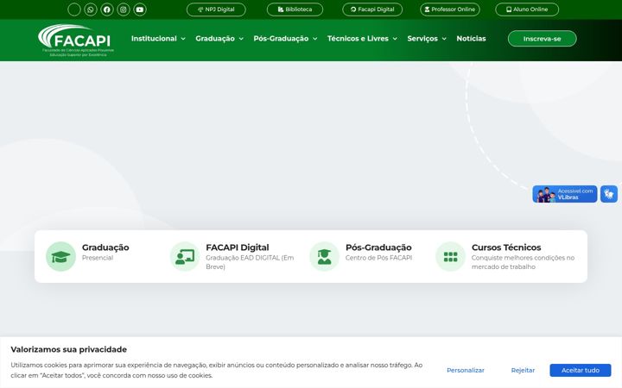Click the navbar Graduação dropdown chevron
This screenshot has height=388, width=622.
pos(241,39)
